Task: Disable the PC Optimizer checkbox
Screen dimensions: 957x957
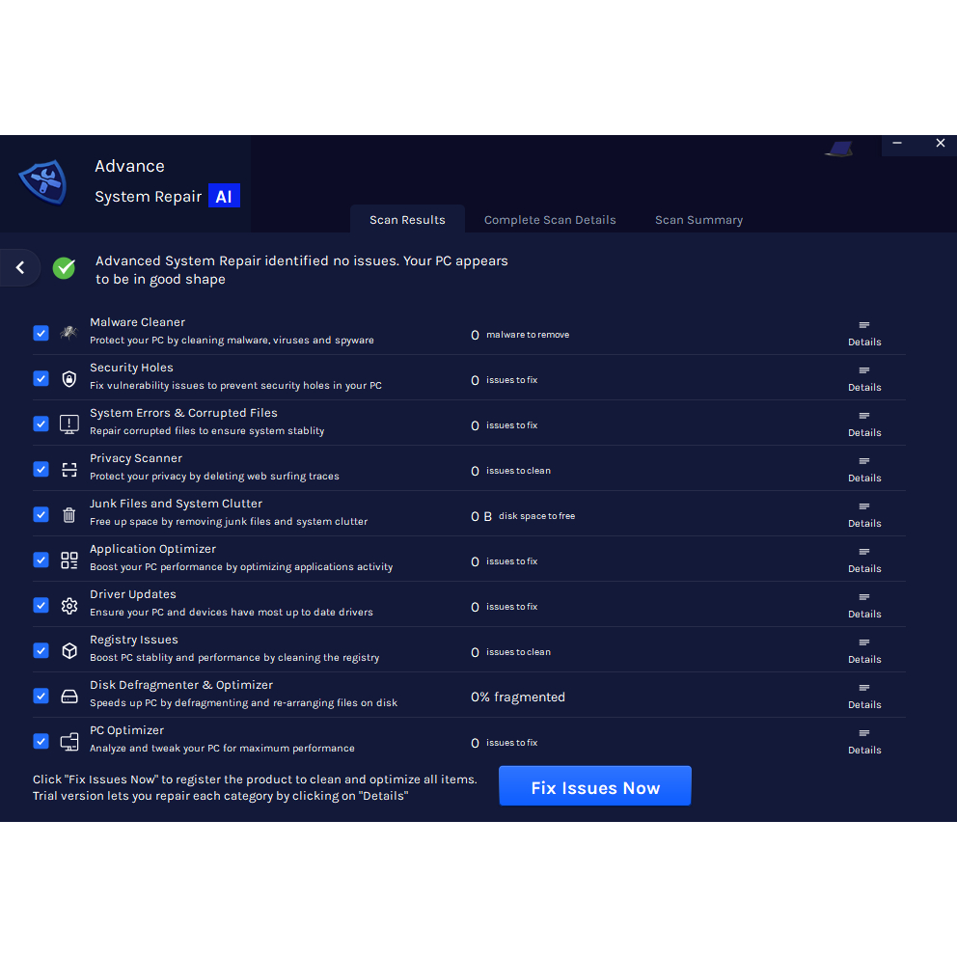Action: point(41,741)
